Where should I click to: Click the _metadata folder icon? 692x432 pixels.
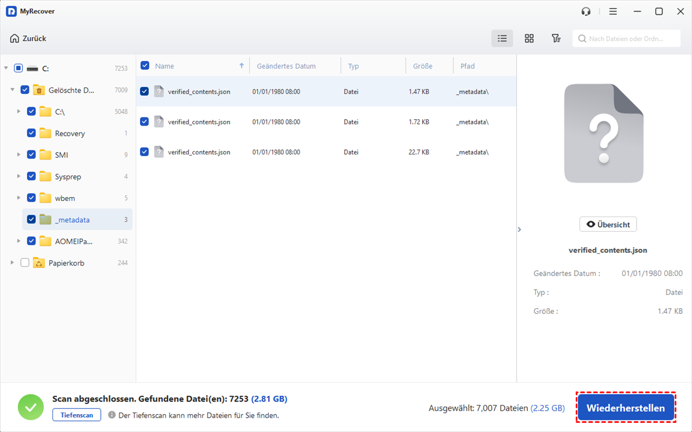pos(46,219)
